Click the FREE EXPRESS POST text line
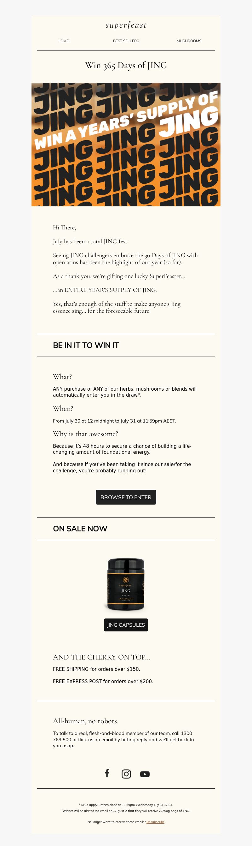252x846 pixels. point(103,681)
